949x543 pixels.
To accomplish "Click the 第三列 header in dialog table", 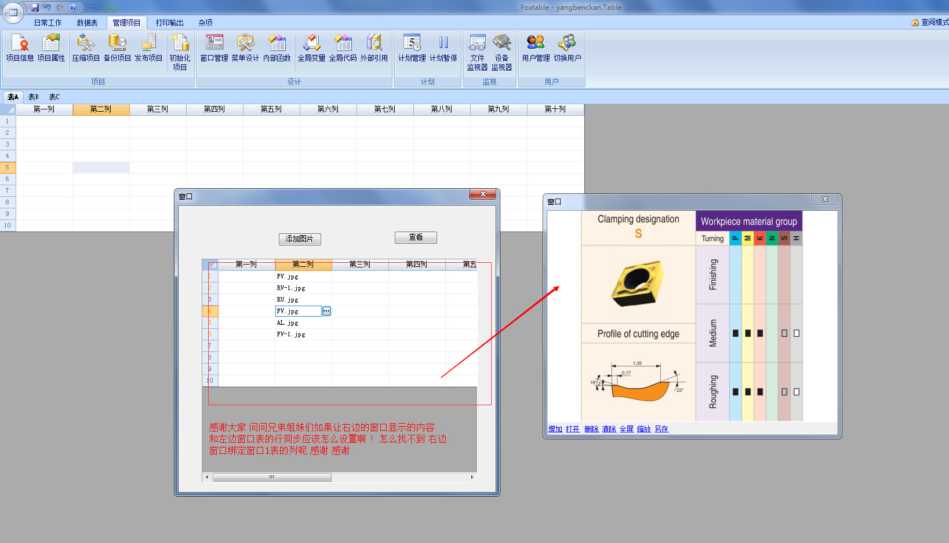I will (360, 265).
